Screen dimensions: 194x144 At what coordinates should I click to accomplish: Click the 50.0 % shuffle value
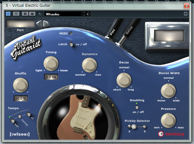tap(21, 99)
